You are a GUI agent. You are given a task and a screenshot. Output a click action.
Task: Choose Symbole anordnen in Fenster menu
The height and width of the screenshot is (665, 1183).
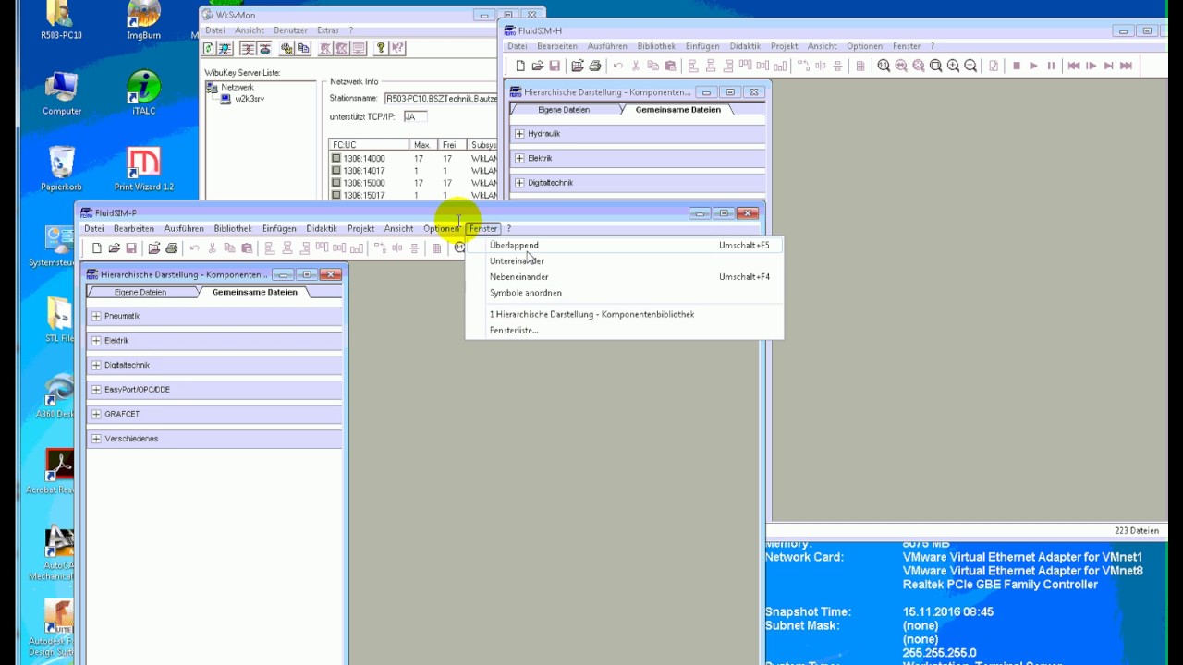pyautogui.click(x=625, y=293)
